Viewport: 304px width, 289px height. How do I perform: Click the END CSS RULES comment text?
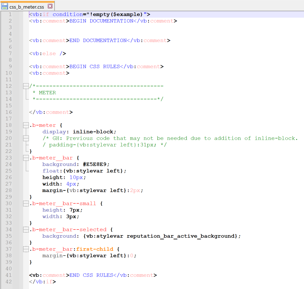91,275
